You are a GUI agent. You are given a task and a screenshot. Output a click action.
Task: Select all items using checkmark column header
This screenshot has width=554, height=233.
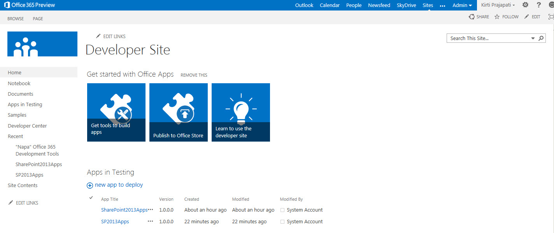91,198
